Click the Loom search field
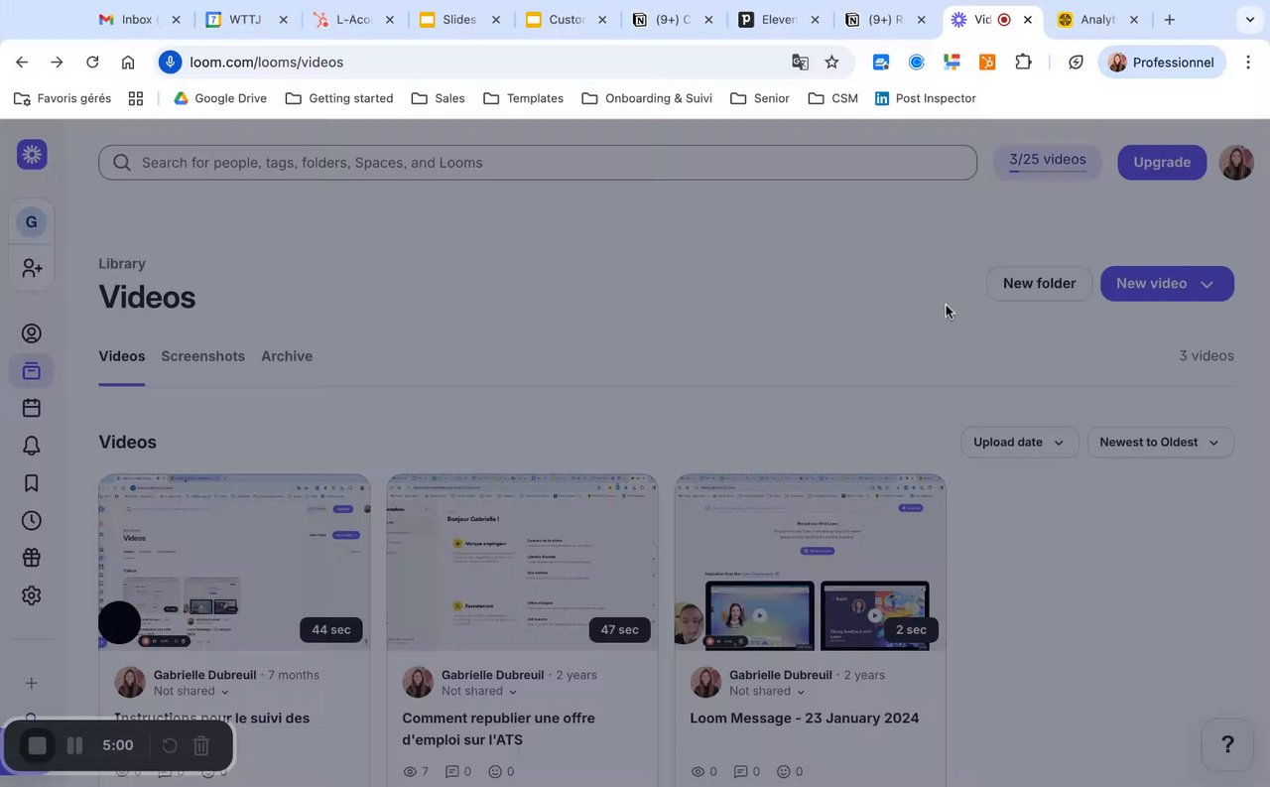The width and height of the screenshot is (1270, 787). click(538, 163)
